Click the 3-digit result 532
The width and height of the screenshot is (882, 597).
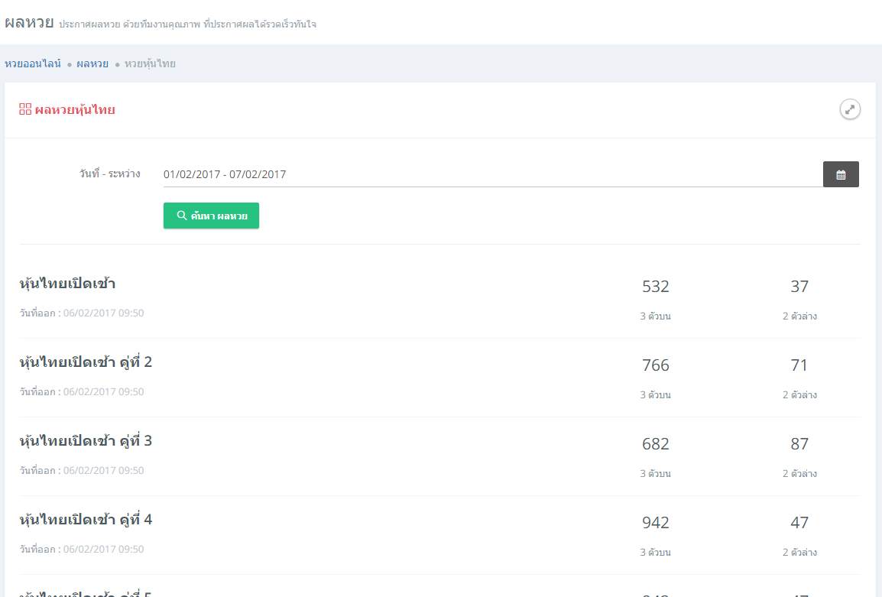(x=656, y=287)
